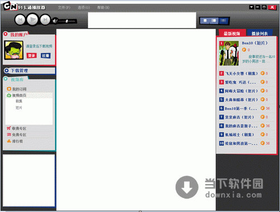280x212 pixels.
Task: Click the green TV icon beside 视频首页
Action: pos(9,95)
